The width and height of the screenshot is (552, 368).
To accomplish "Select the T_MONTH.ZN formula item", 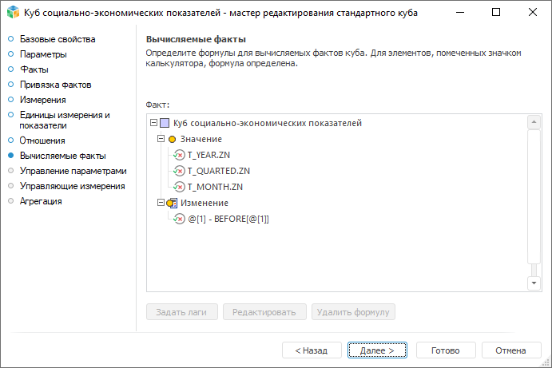I will pos(215,187).
